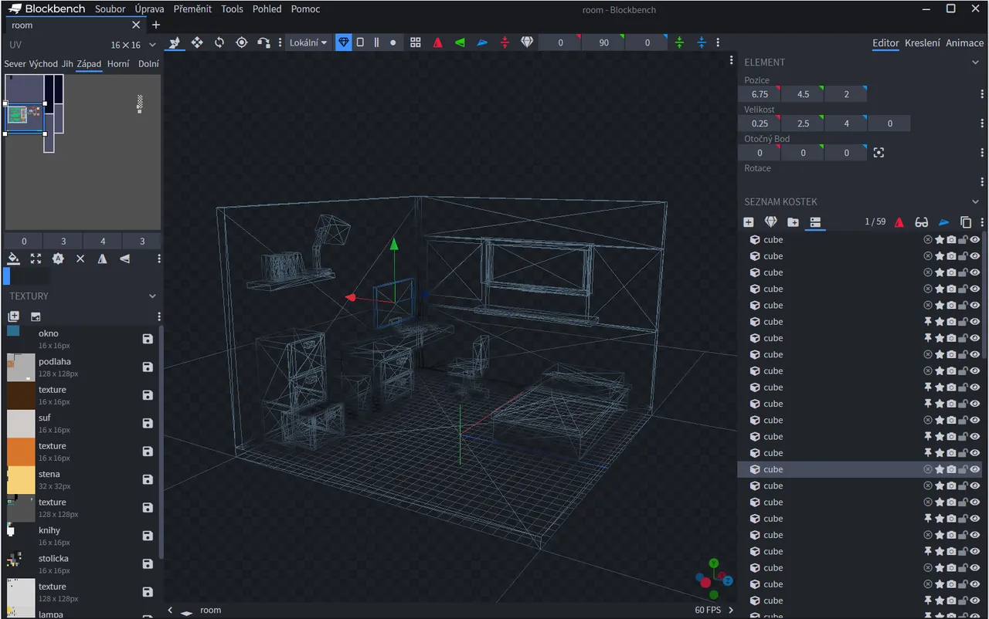
Task: Switch to the Animace mode tab
Action: coord(965,43)
